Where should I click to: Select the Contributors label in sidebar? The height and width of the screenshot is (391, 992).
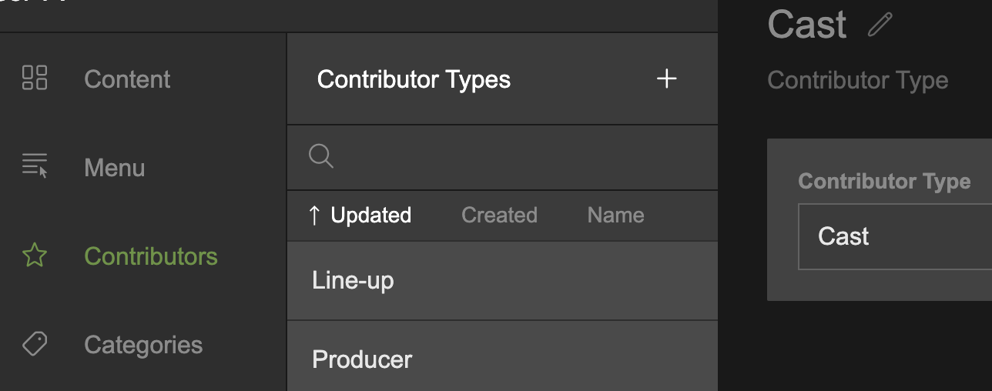click(x=150, y=256)
